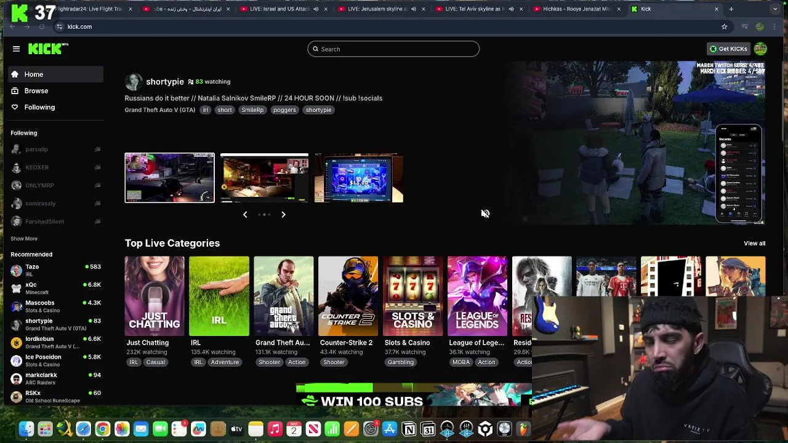Open the Counter-Strike 2 category card
Screen dimensions: 788x443
click(x=348, y=297)
